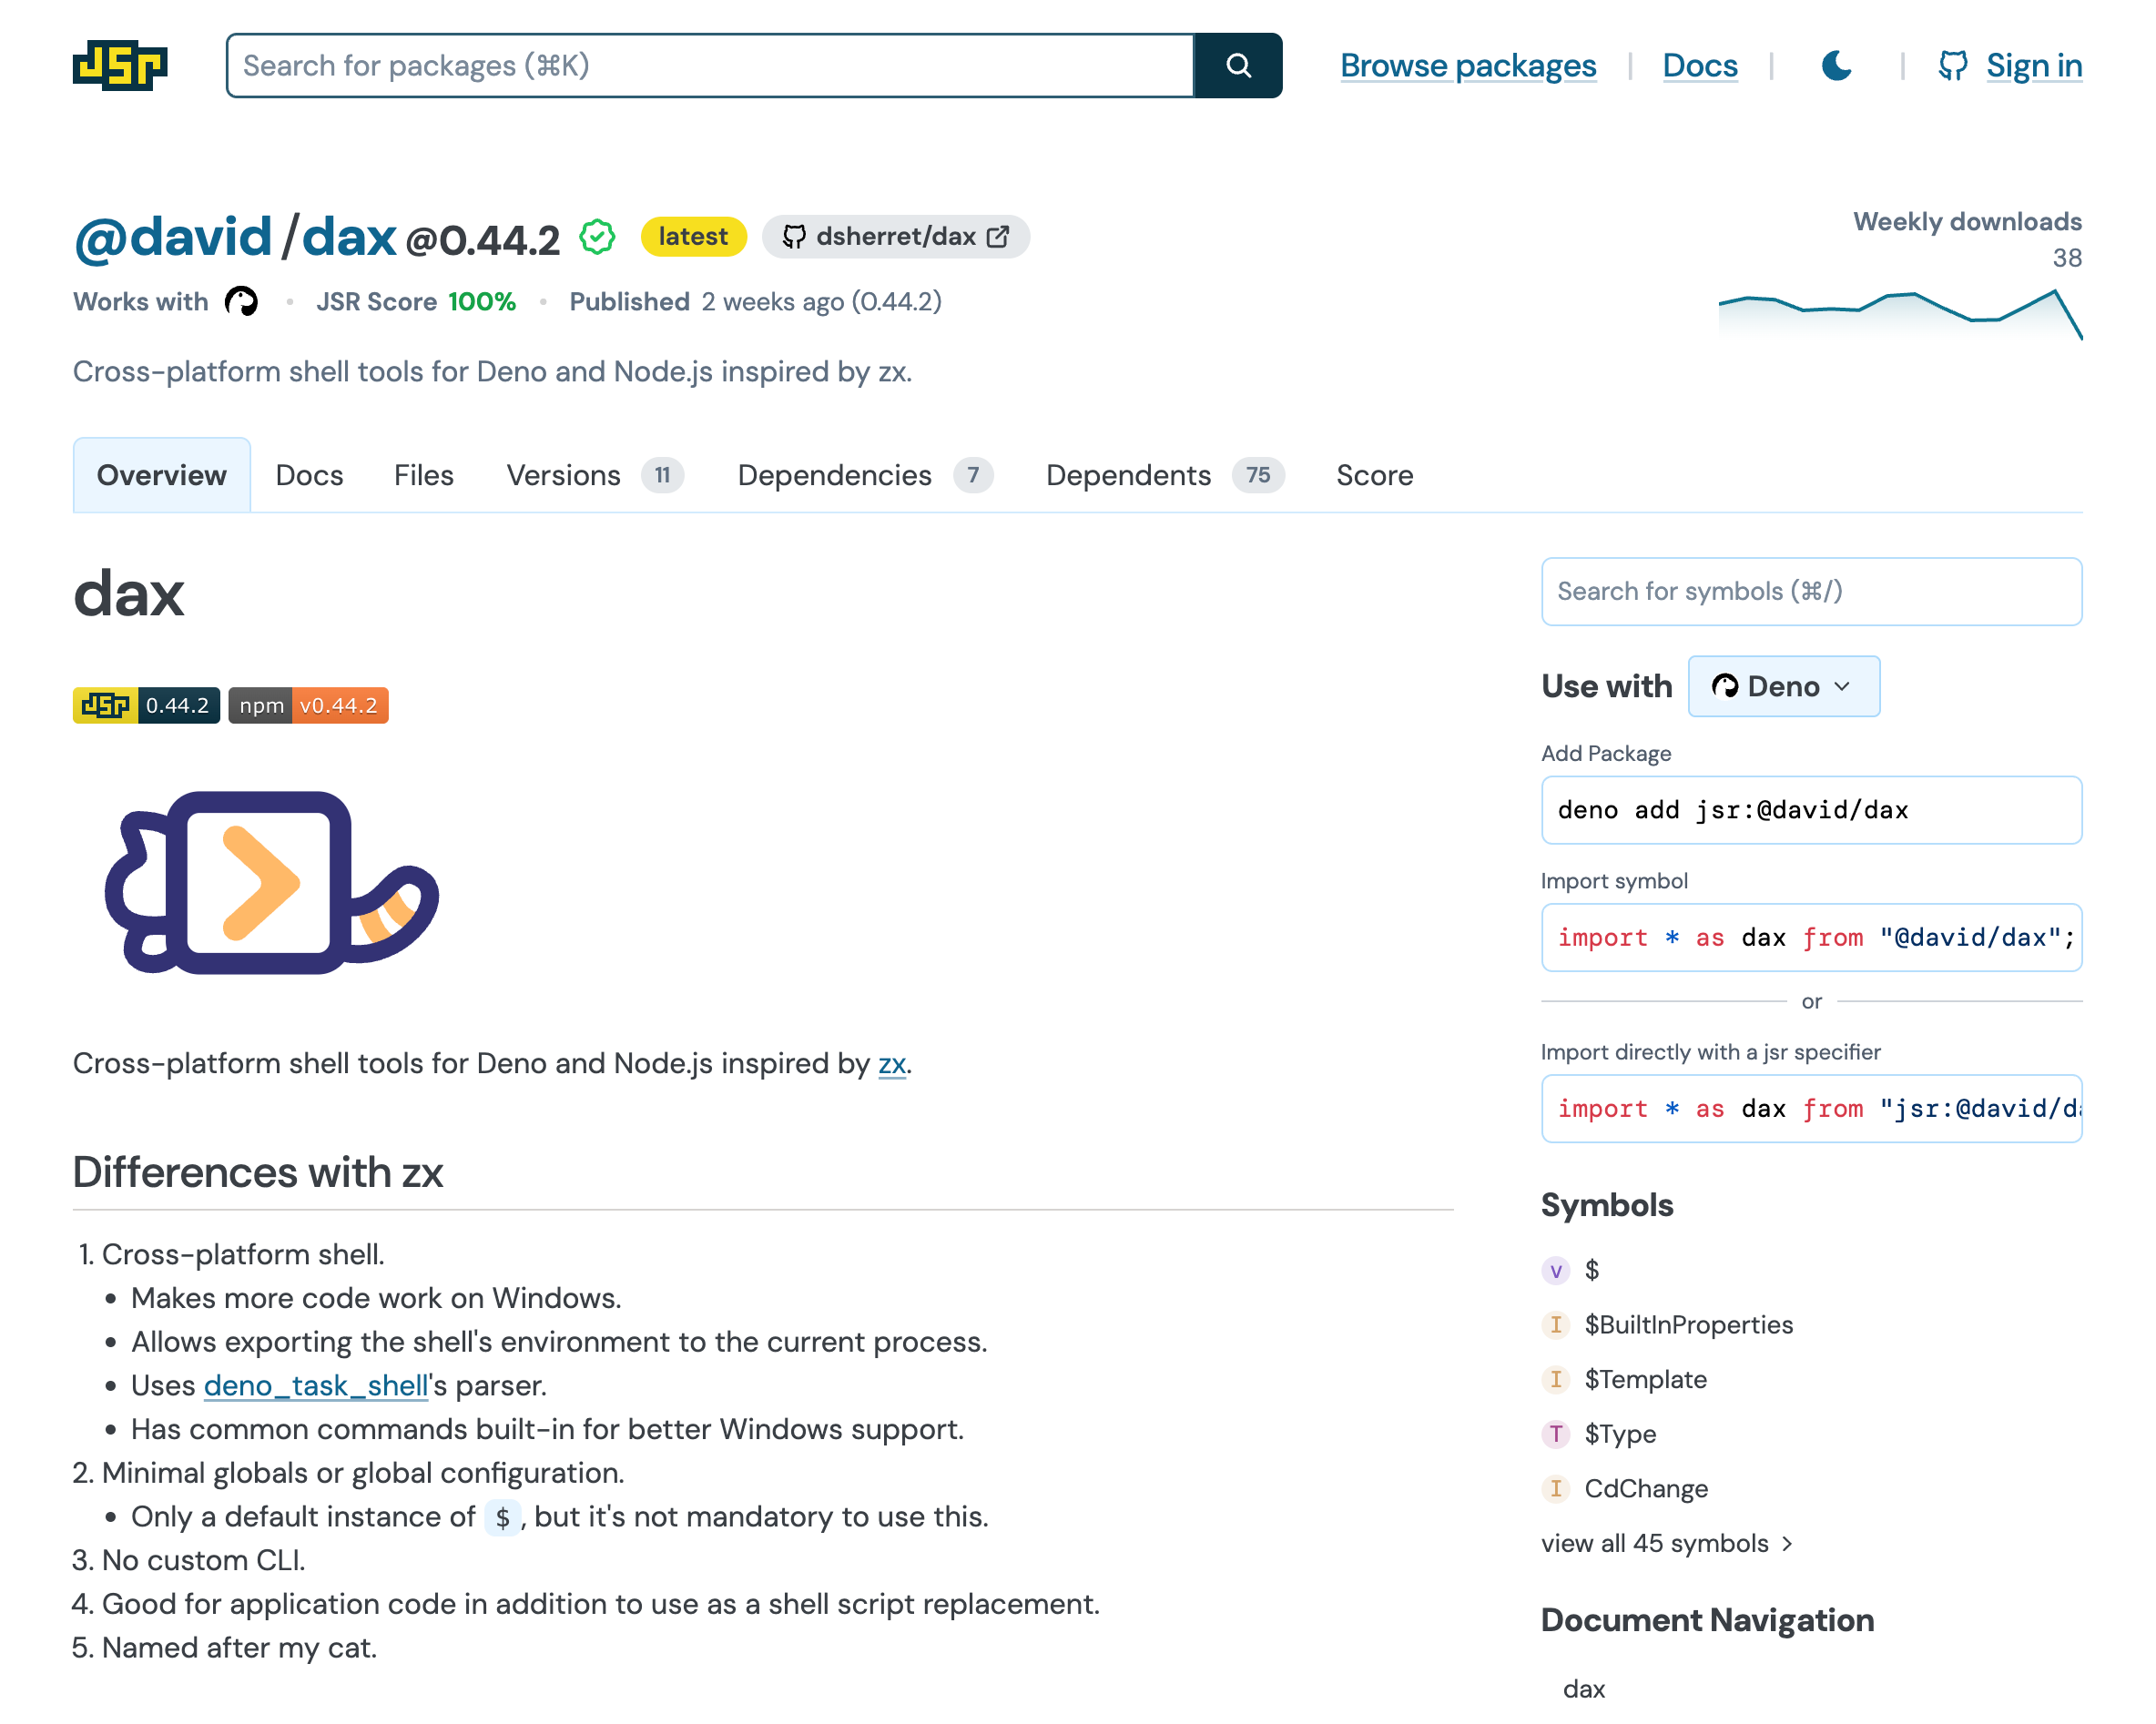This screenshot has height=1724, width=2156.
Task: Toggle dark mode with the moon icon
Action: click(x=1836, y=66)
